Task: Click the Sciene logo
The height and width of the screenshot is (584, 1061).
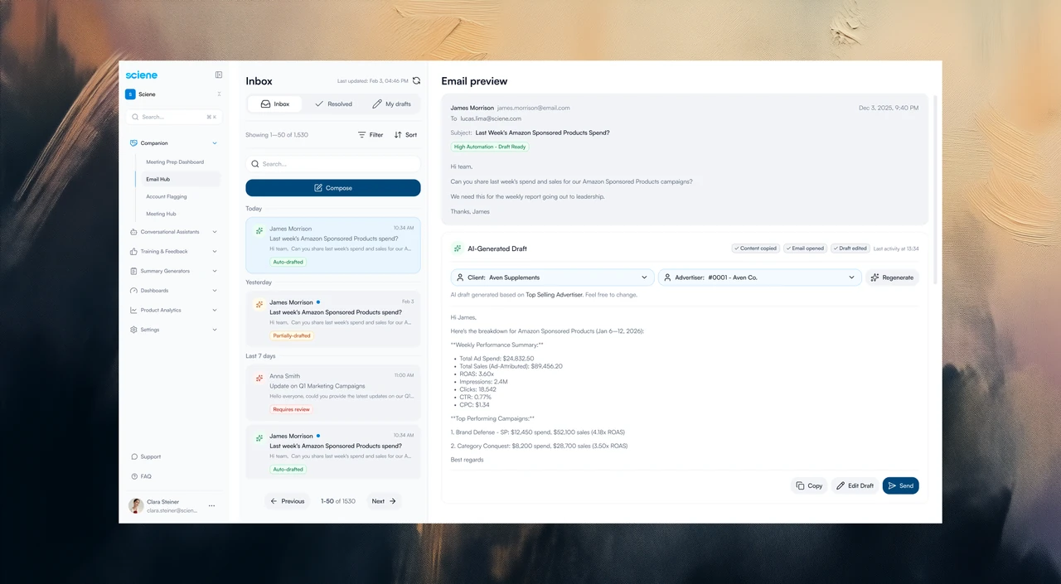Action: [141, 75]
